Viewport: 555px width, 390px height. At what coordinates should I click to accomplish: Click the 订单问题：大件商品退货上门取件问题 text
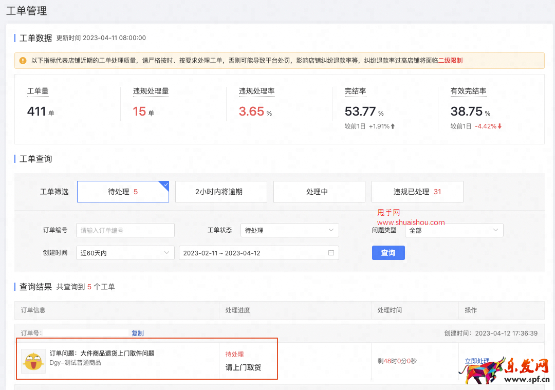(x=102, y=353)
